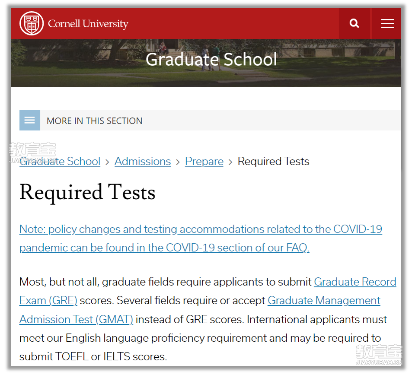Image resolution: width=412 pixels, height=375 pixels.
Task: Click the Cornell University seal logo
Action: tap(32, 23)
